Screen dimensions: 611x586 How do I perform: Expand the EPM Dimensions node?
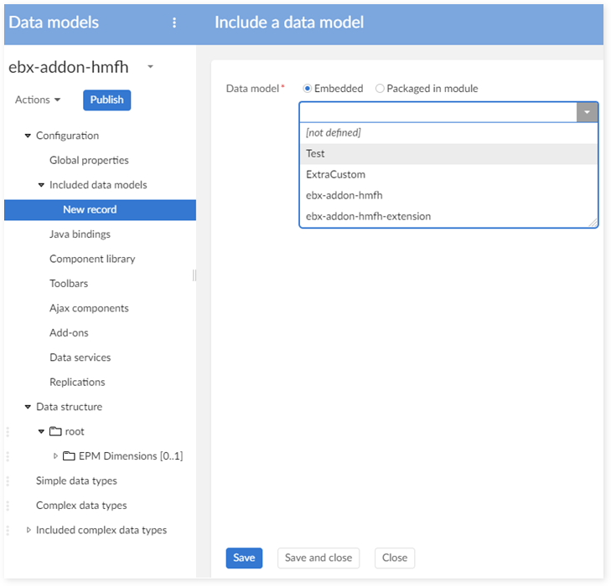[56, 456]
